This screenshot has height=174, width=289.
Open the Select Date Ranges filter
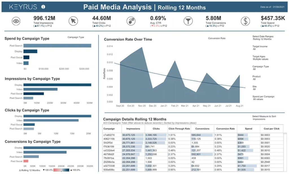pyautogui.click(x=263, y=38)
